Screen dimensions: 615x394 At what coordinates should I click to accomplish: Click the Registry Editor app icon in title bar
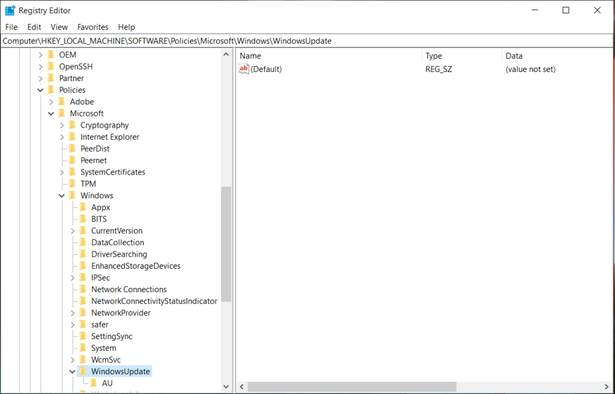pyautogui.click(x=10, y=10)
